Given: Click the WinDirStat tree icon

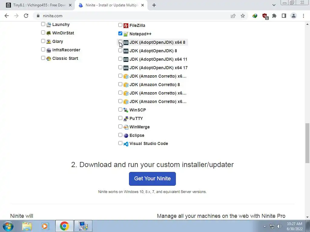Looking at the screenshot, I should 49,33.
